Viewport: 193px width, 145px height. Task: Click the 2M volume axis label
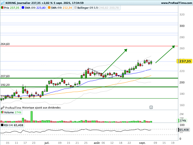tap(181, 114)
